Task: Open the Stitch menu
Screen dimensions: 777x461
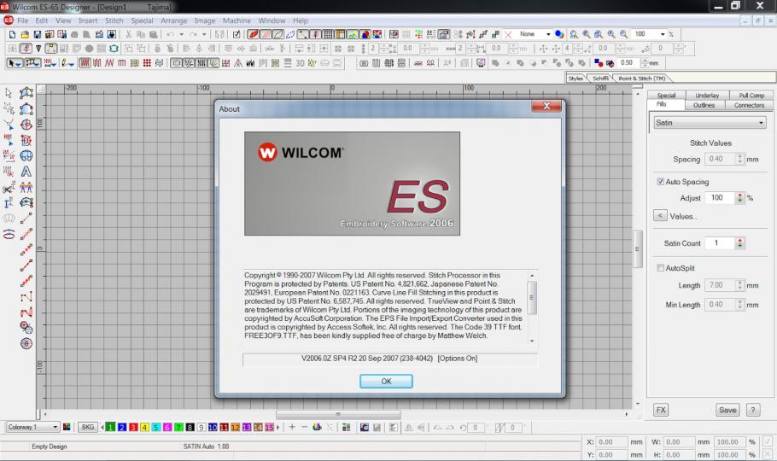Action: click(114, 20)
